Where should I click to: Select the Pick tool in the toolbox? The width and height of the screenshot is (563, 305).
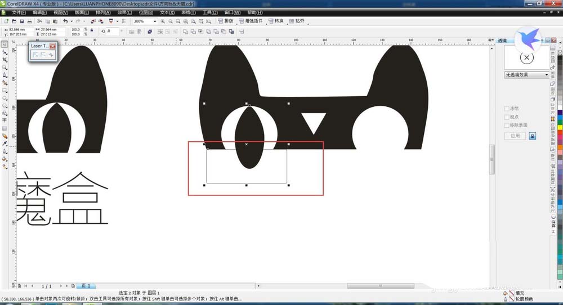click(5, 44)
